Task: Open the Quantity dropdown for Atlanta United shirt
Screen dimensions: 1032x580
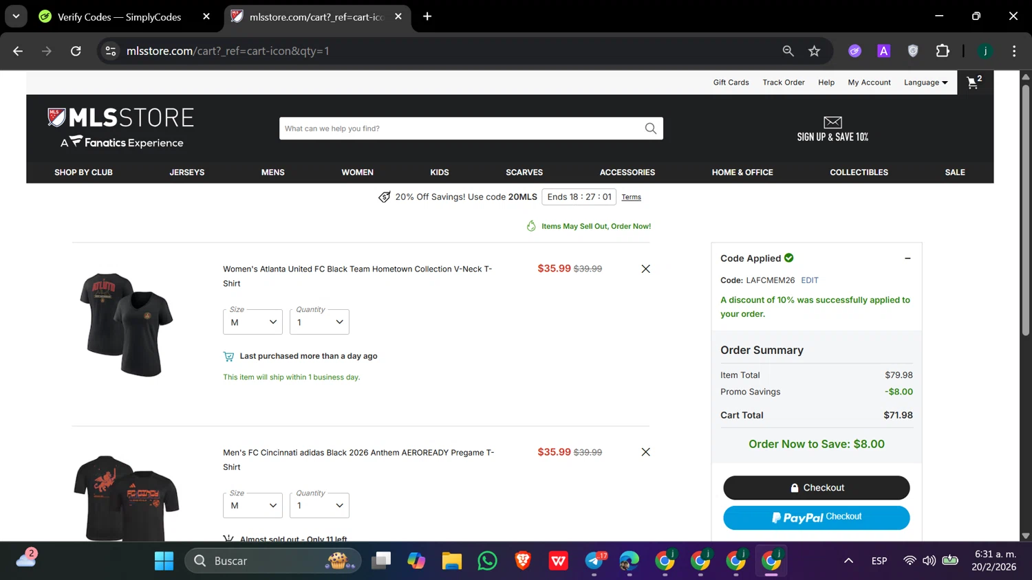Action: coord(319,322)
